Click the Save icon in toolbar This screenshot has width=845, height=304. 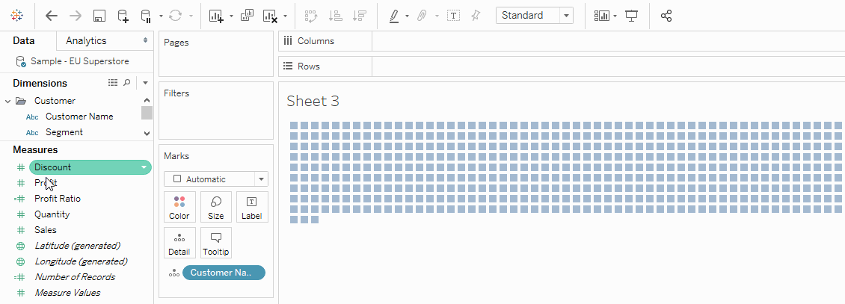[x=98, y=16]
